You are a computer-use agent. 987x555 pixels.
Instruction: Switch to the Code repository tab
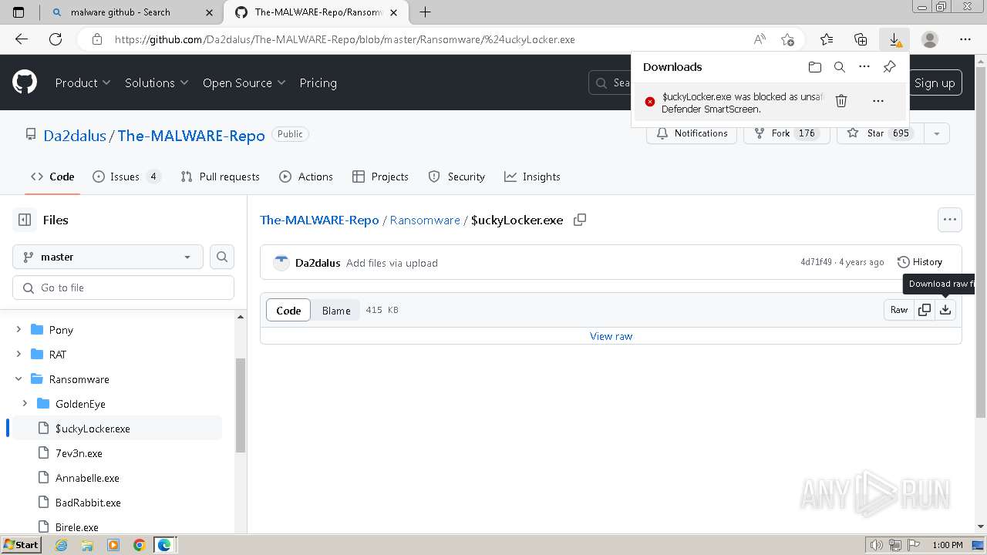[52, 177]
